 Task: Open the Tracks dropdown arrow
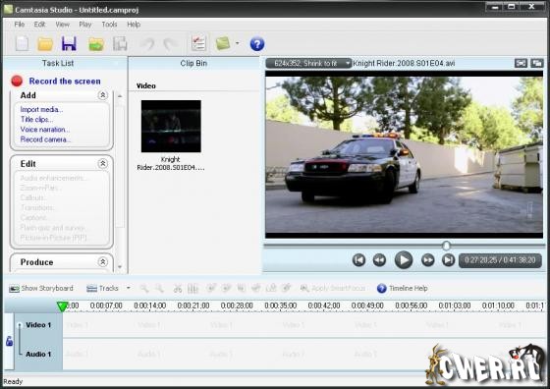click(x=129, y=288)
